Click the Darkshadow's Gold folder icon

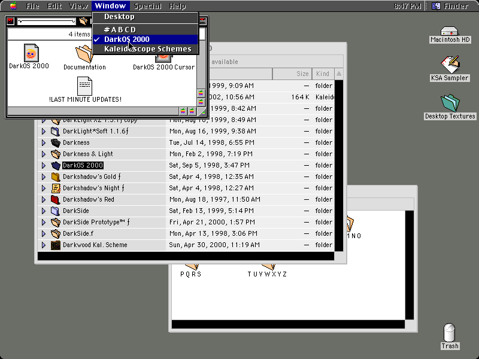55,177
